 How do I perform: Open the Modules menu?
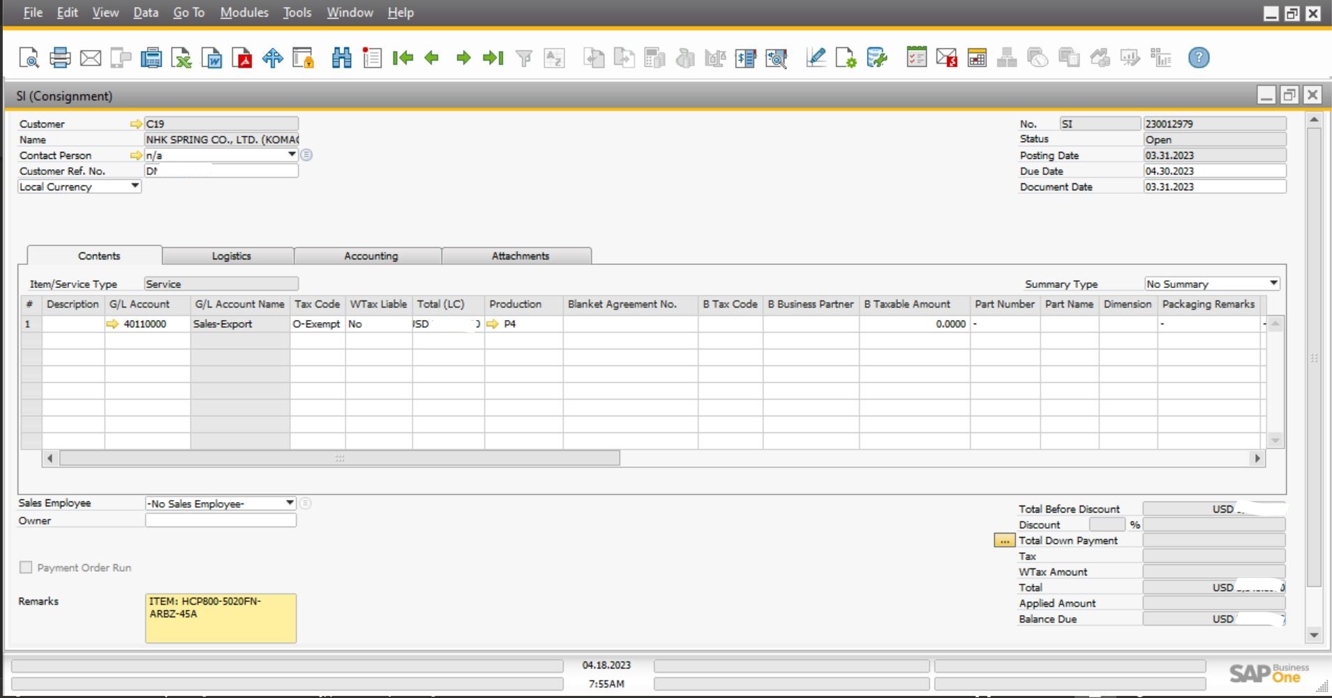(244, 13)
